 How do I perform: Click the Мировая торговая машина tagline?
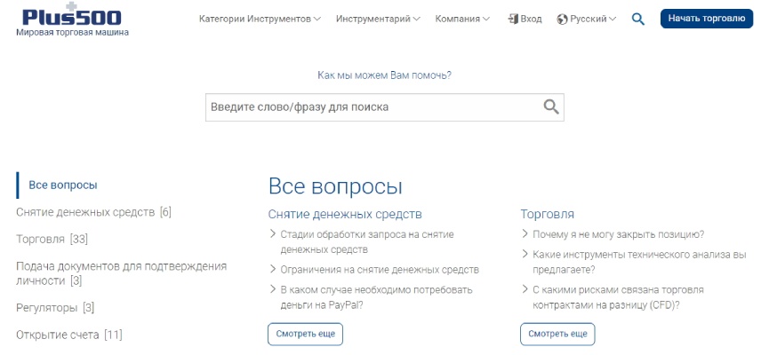72,32
